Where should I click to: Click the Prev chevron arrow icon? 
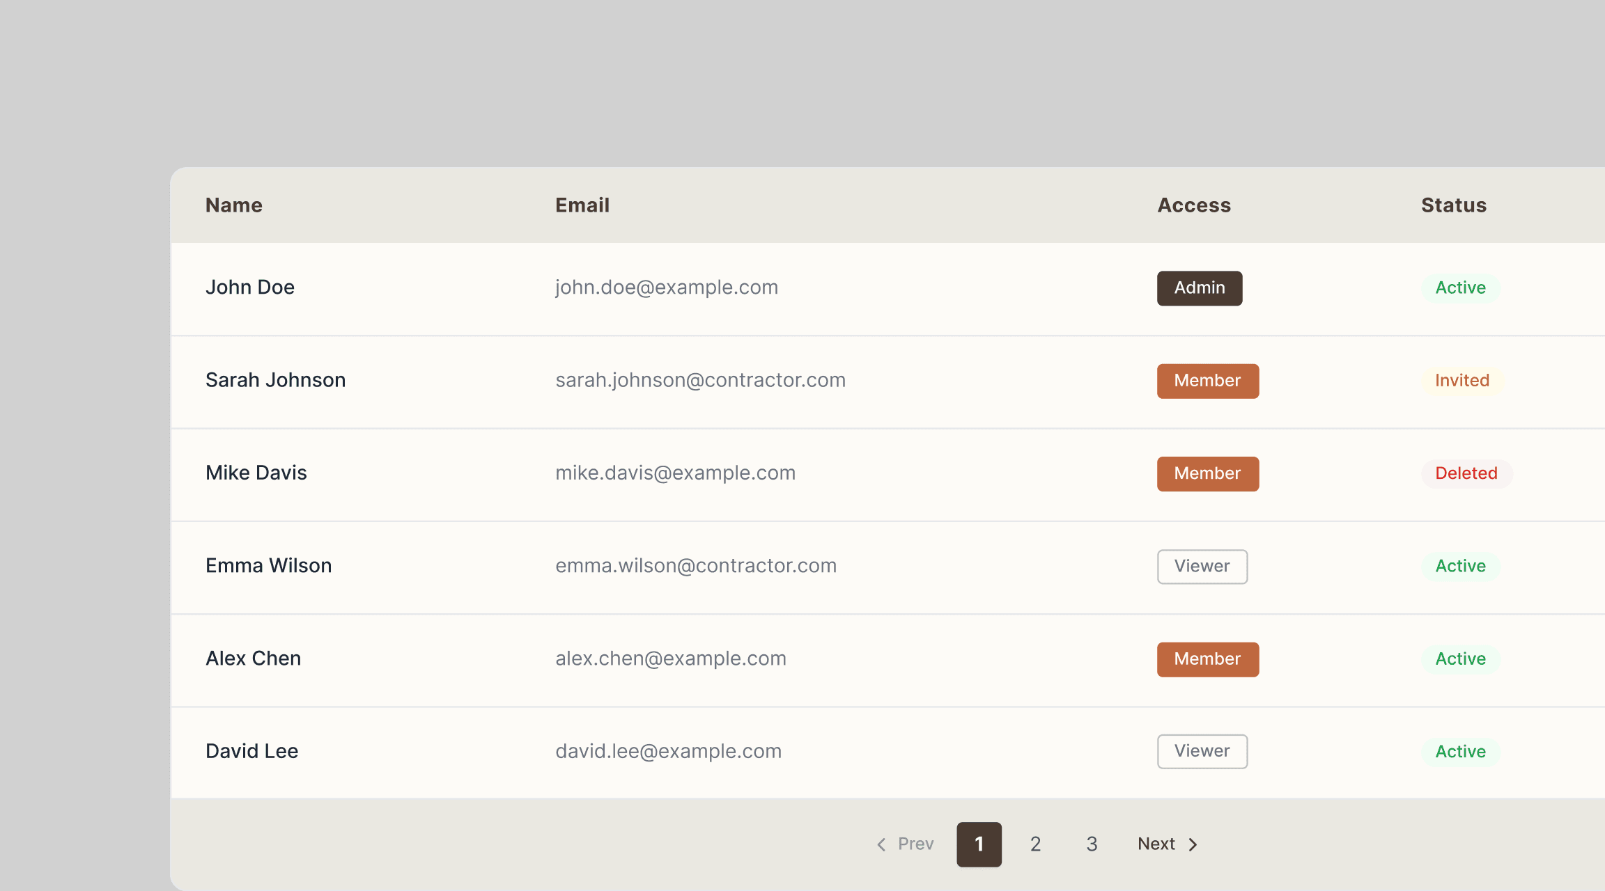[881, 844]
